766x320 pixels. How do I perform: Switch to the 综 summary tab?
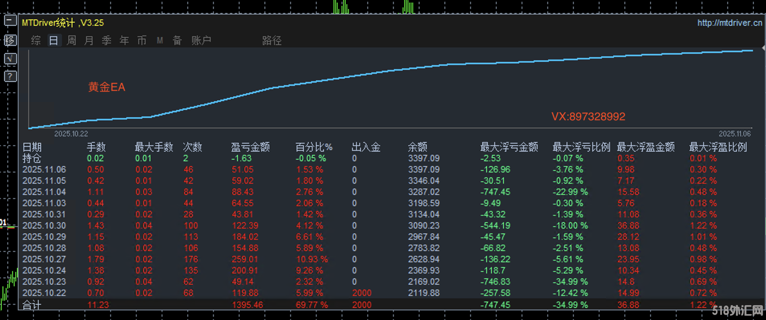36,41
